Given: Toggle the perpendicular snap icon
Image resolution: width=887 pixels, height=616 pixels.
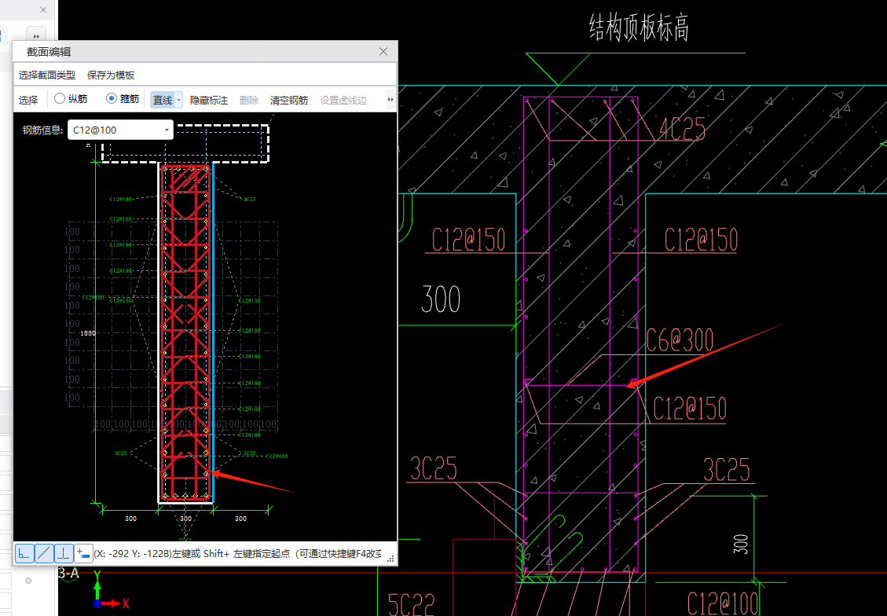Looking at the screenshot, I should [64, 553].
